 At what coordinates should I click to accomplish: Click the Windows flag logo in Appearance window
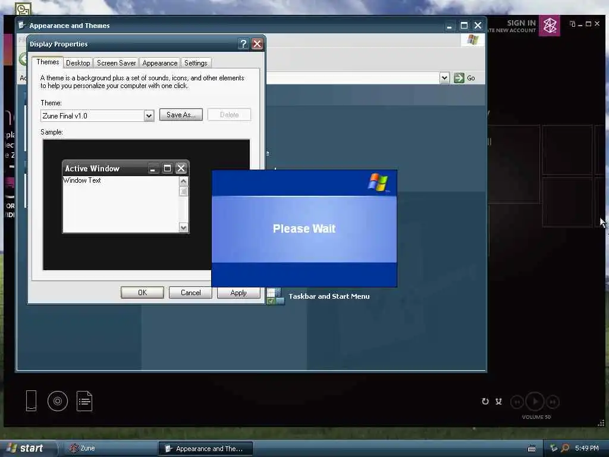coord(473,40)
